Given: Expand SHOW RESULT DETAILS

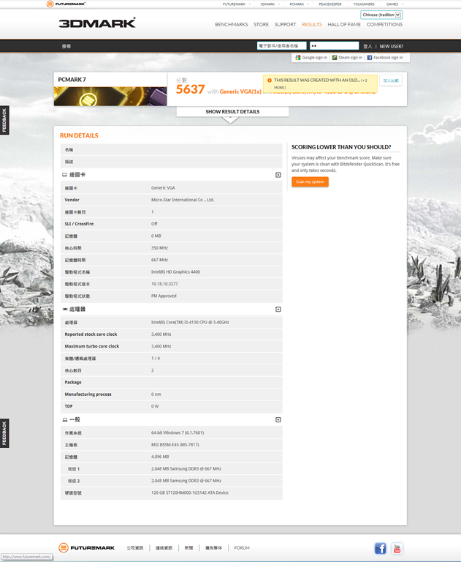Looking at the screenshot, I should click(232, 111).
